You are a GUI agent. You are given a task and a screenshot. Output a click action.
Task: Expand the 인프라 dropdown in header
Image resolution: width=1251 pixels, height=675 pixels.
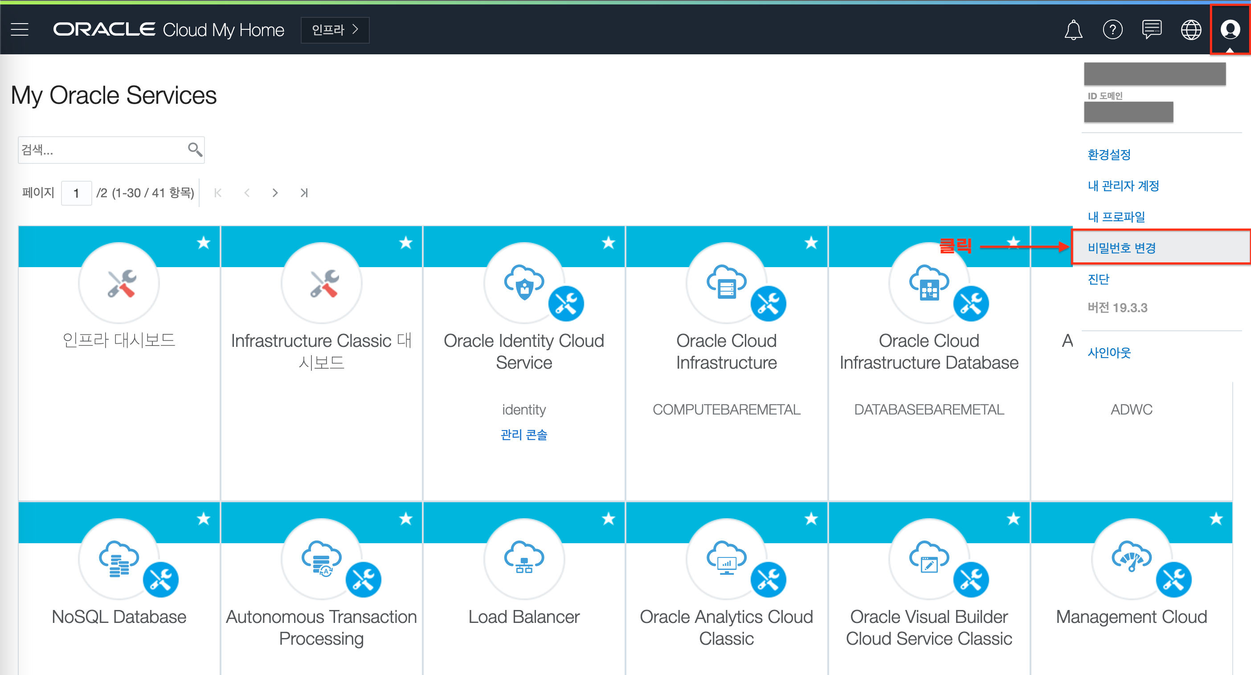point(335,30)
